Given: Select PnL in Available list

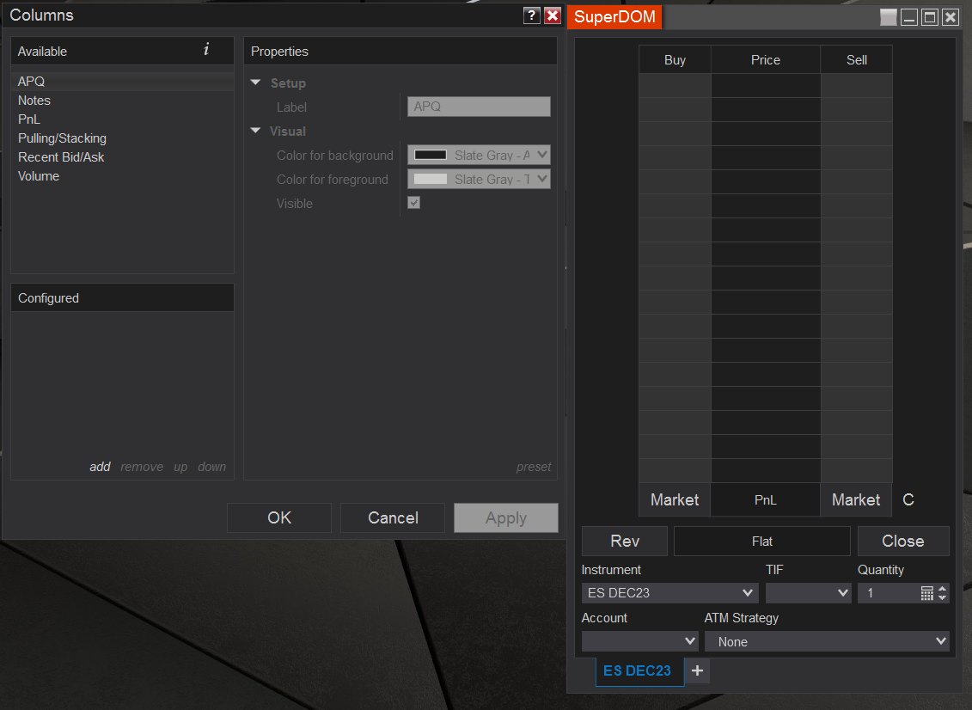Looking at the screenshot, I should click(122, 119).
